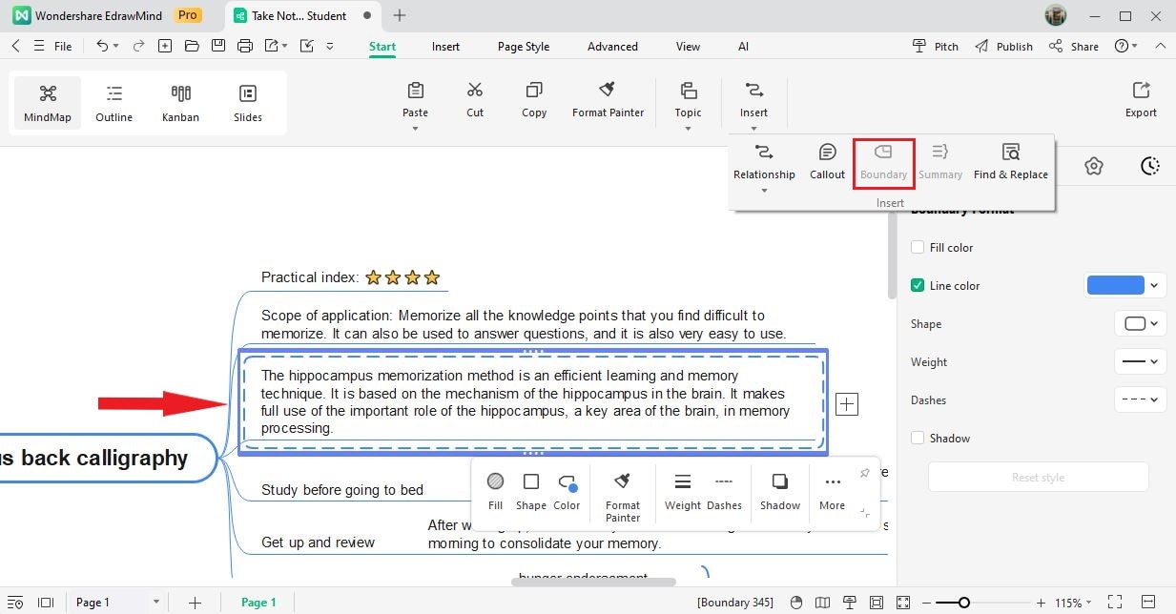Enable the Fill color checkbox
The width and height of the screenshot is (1176, 614).
point(918,248)
